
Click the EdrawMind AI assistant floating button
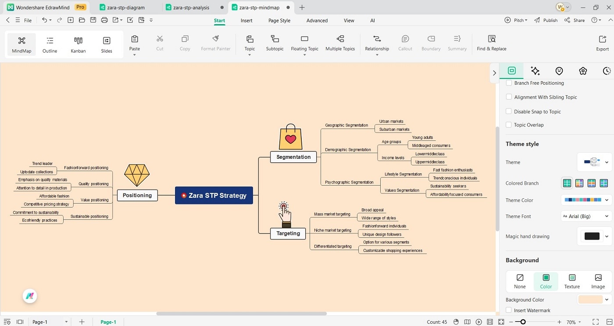30,296
